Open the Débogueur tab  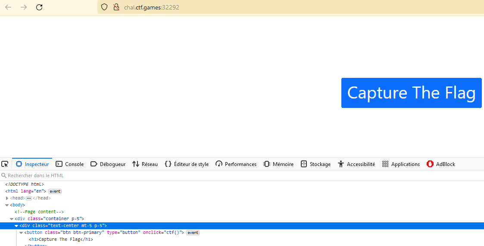(x=108, y=164)
